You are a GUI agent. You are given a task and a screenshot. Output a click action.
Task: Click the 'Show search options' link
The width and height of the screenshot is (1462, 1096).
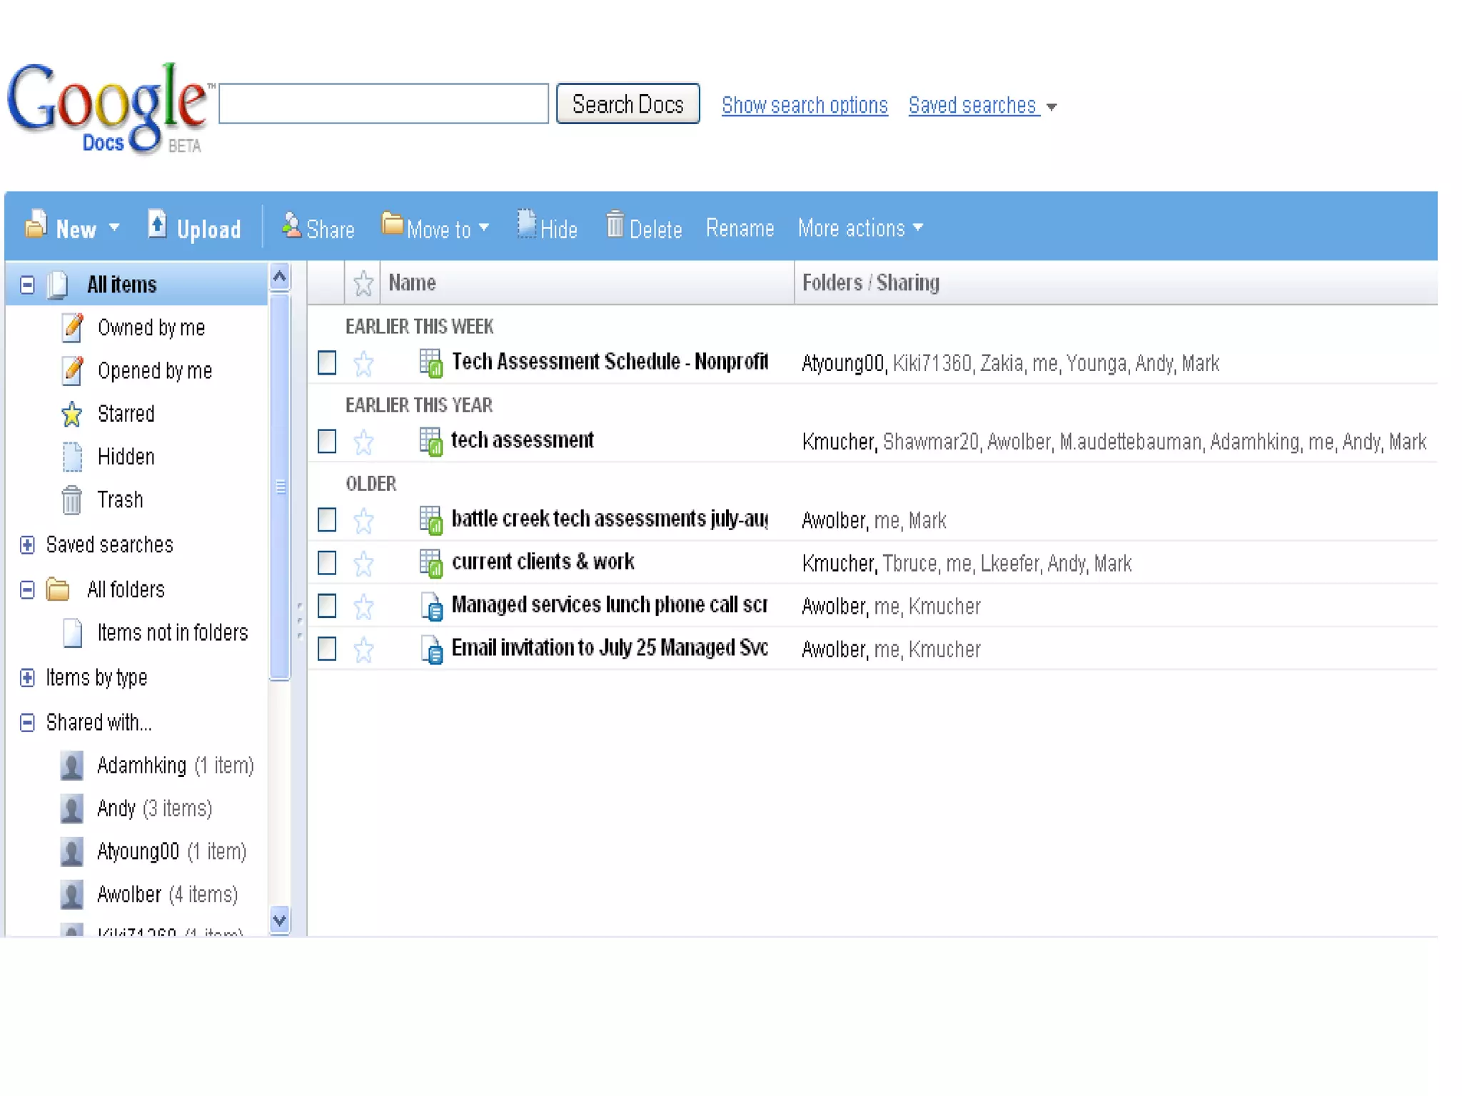tap(805, 106)
